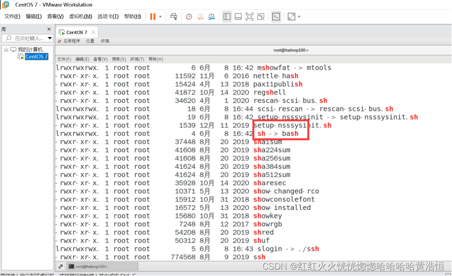Click the regshell file name
Image resolution: width=452 pixels, height=276 pixels.
(270, 92)
